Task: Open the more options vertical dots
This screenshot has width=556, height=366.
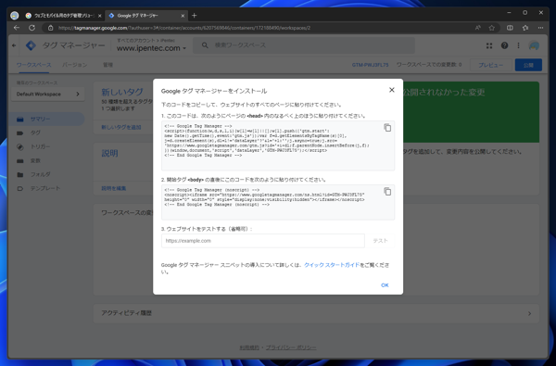Action: point(518,45)
